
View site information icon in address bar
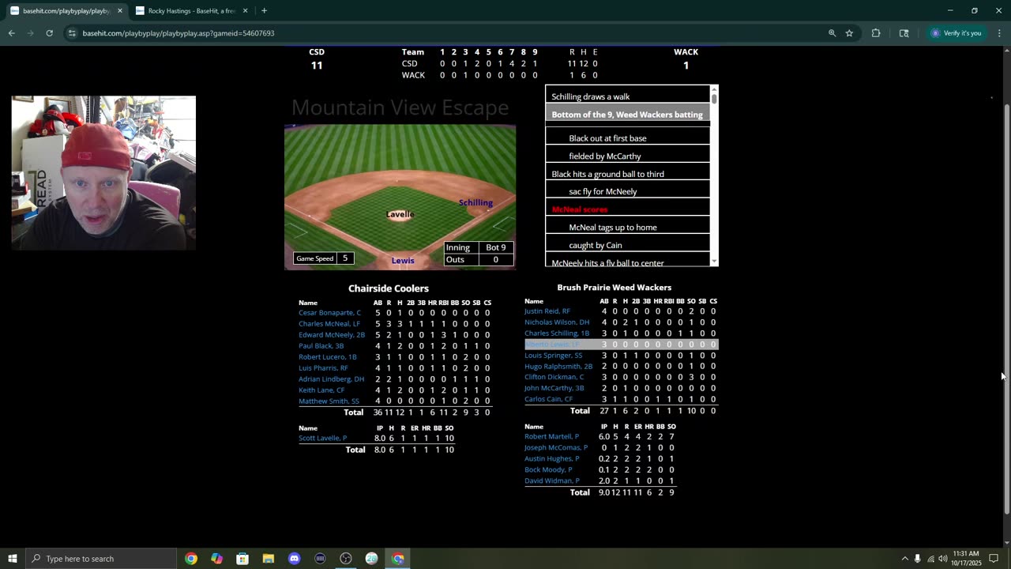pos(72,33)
